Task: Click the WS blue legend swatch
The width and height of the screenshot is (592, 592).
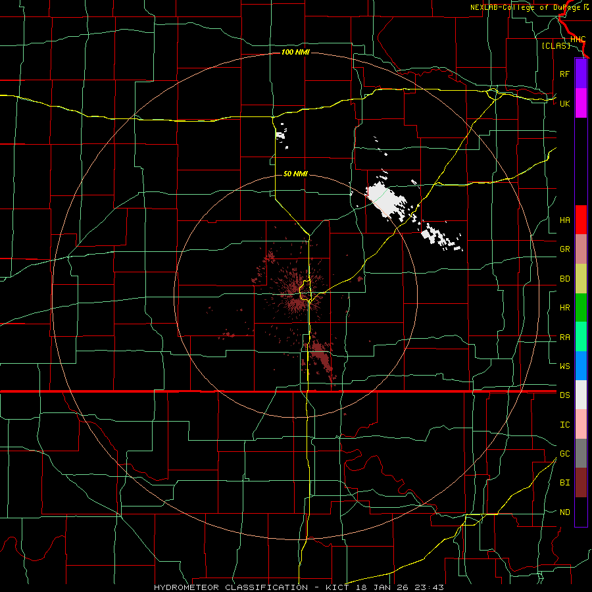Action: [x=581, y=366]
